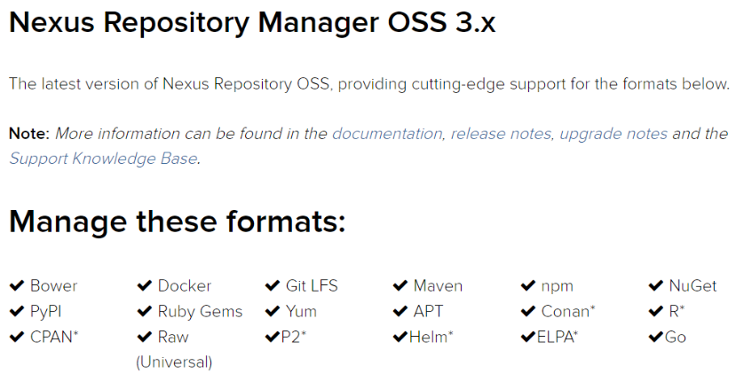Click the checkmark icon beside Bower

(17, 285)
